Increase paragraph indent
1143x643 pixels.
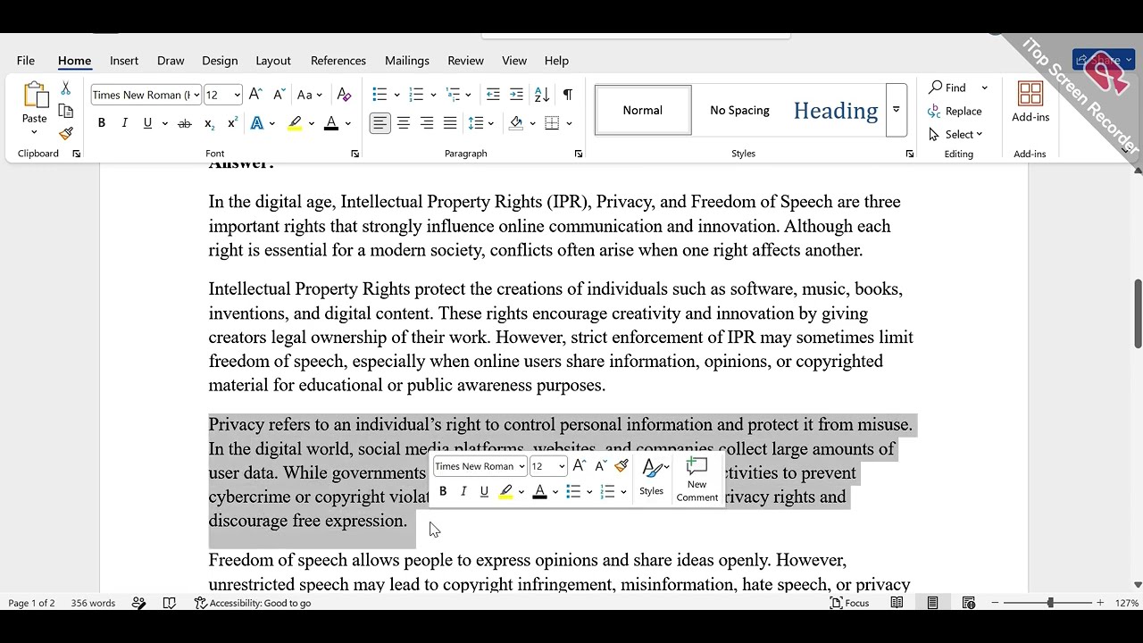click(516, 95)
